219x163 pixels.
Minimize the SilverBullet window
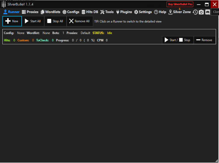point(199,4)
